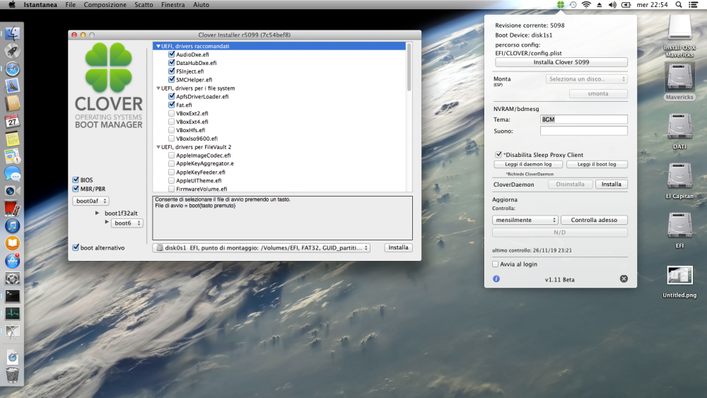This screenshot has width=707, height=398.
Task: Click Leggi il boot log
Action: pos(597,164)
